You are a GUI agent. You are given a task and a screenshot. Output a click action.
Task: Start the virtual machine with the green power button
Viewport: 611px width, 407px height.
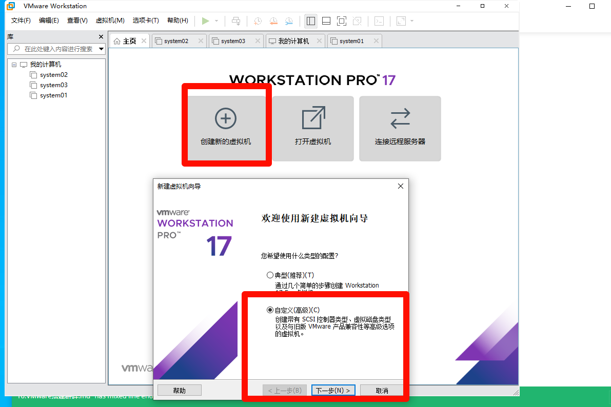204,21
